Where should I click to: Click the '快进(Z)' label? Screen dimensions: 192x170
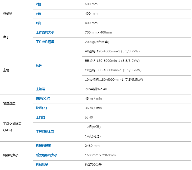41,108
